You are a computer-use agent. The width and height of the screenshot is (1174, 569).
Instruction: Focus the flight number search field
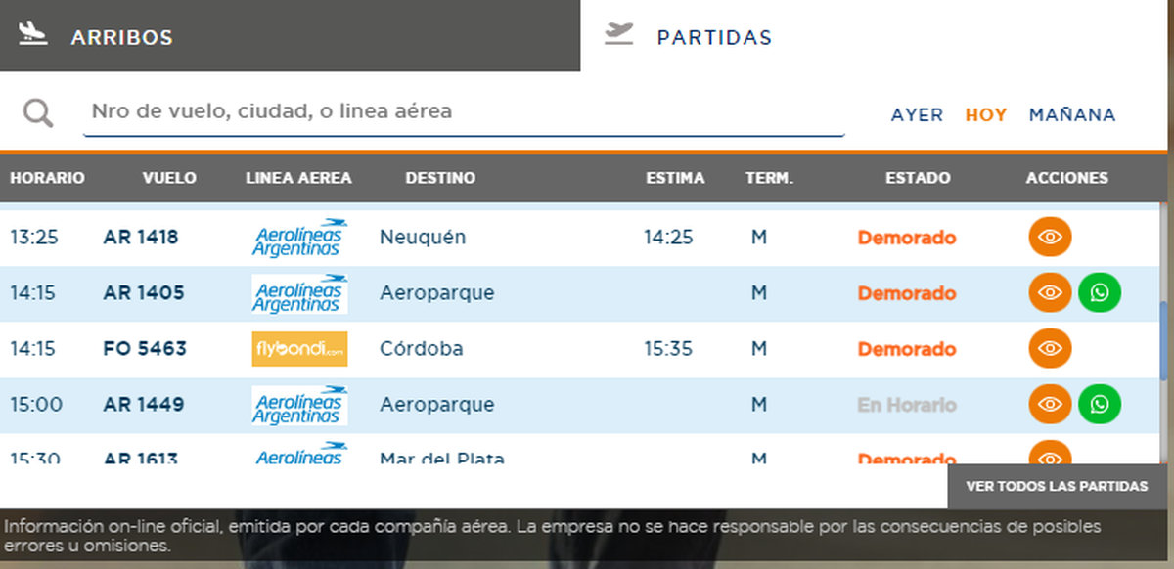(x=464, y=112)
